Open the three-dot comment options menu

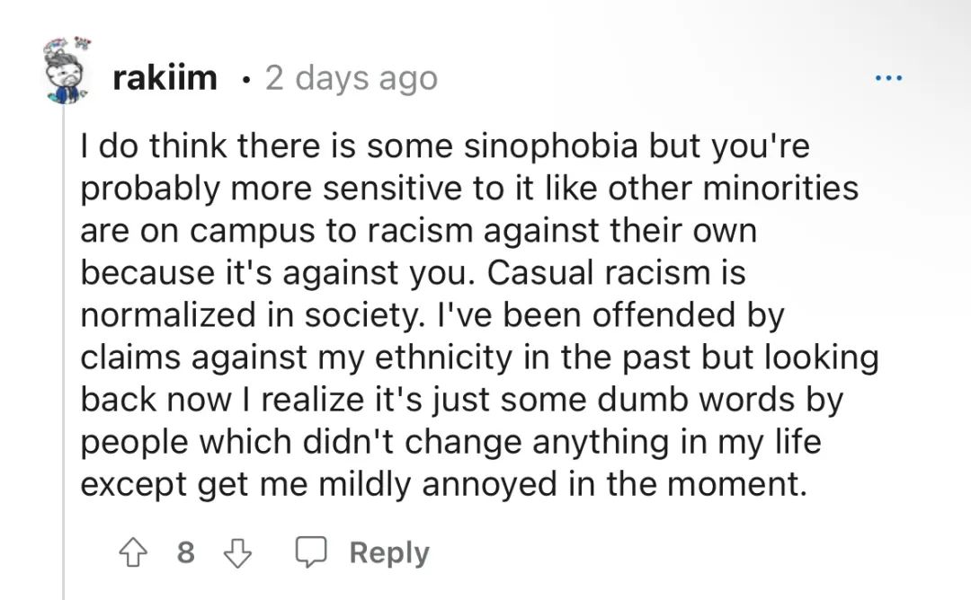[x=889, y=78]
